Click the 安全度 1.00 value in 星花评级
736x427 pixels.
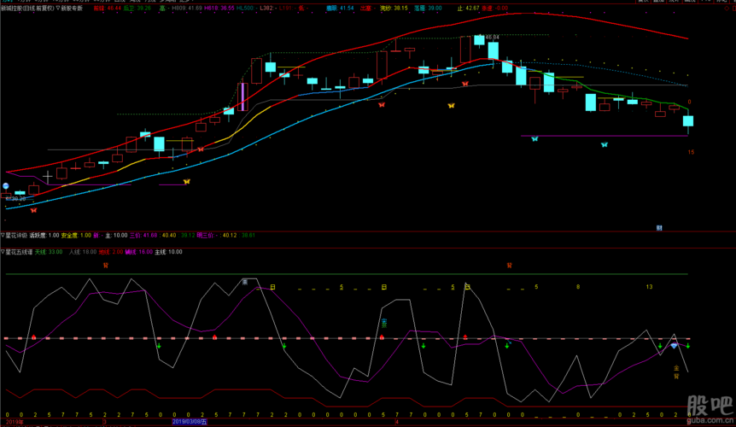(x=76, y=236)
